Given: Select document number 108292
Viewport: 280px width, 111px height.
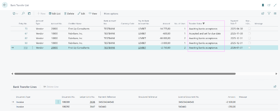Looking at the screenshot, I should [x=66, y=107].
